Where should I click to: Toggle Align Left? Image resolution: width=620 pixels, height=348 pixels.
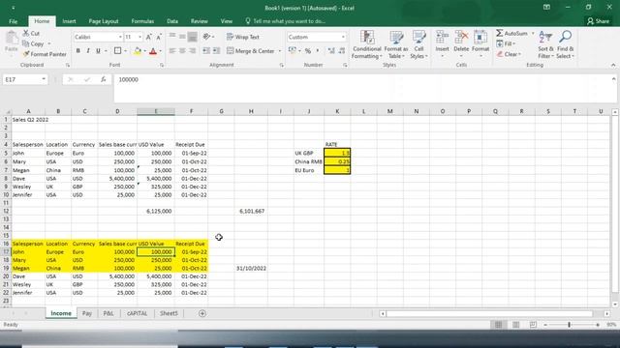(172, 51)
